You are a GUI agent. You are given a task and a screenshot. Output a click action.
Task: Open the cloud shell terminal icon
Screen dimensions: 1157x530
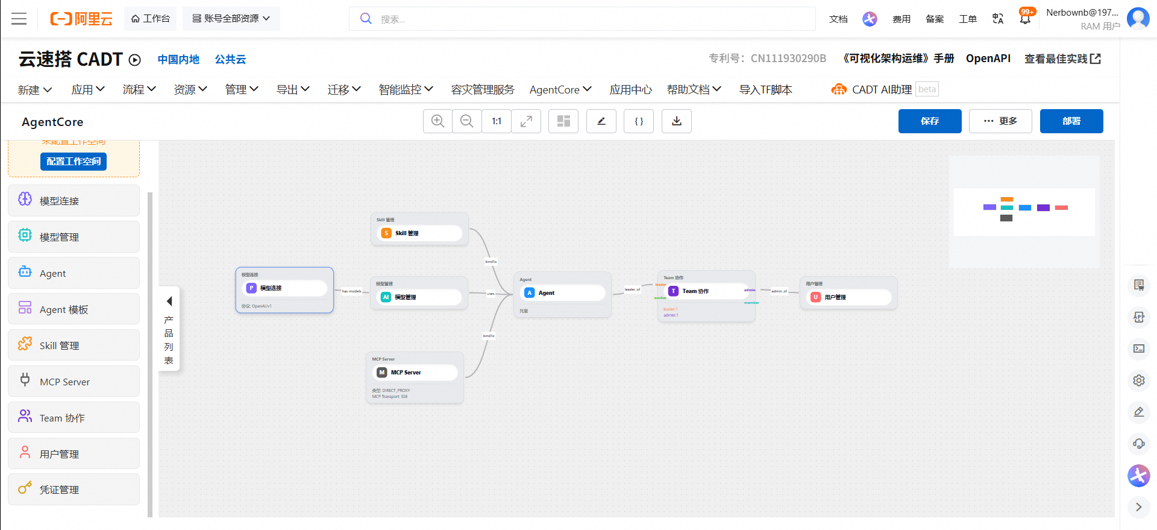coord(1139,349)
